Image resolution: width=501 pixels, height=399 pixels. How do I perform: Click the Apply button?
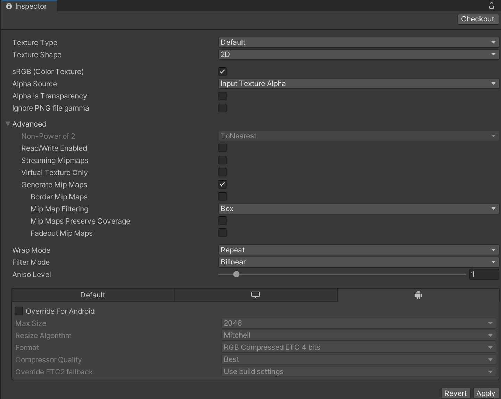[x=485, y=393]
